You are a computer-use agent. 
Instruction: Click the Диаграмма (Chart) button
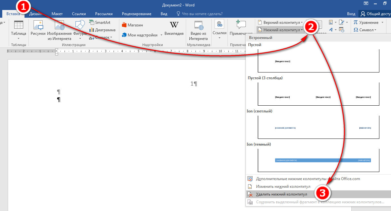(102, 30)
